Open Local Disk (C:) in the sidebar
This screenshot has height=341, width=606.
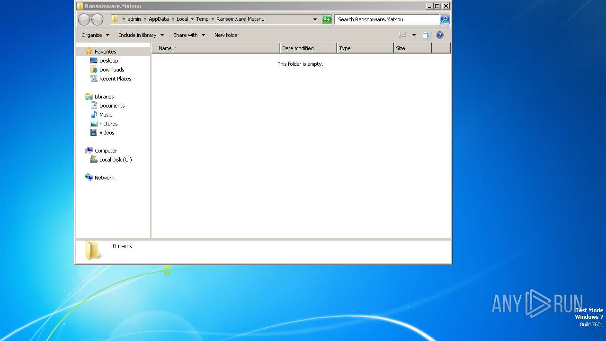(x=116, y=160)
